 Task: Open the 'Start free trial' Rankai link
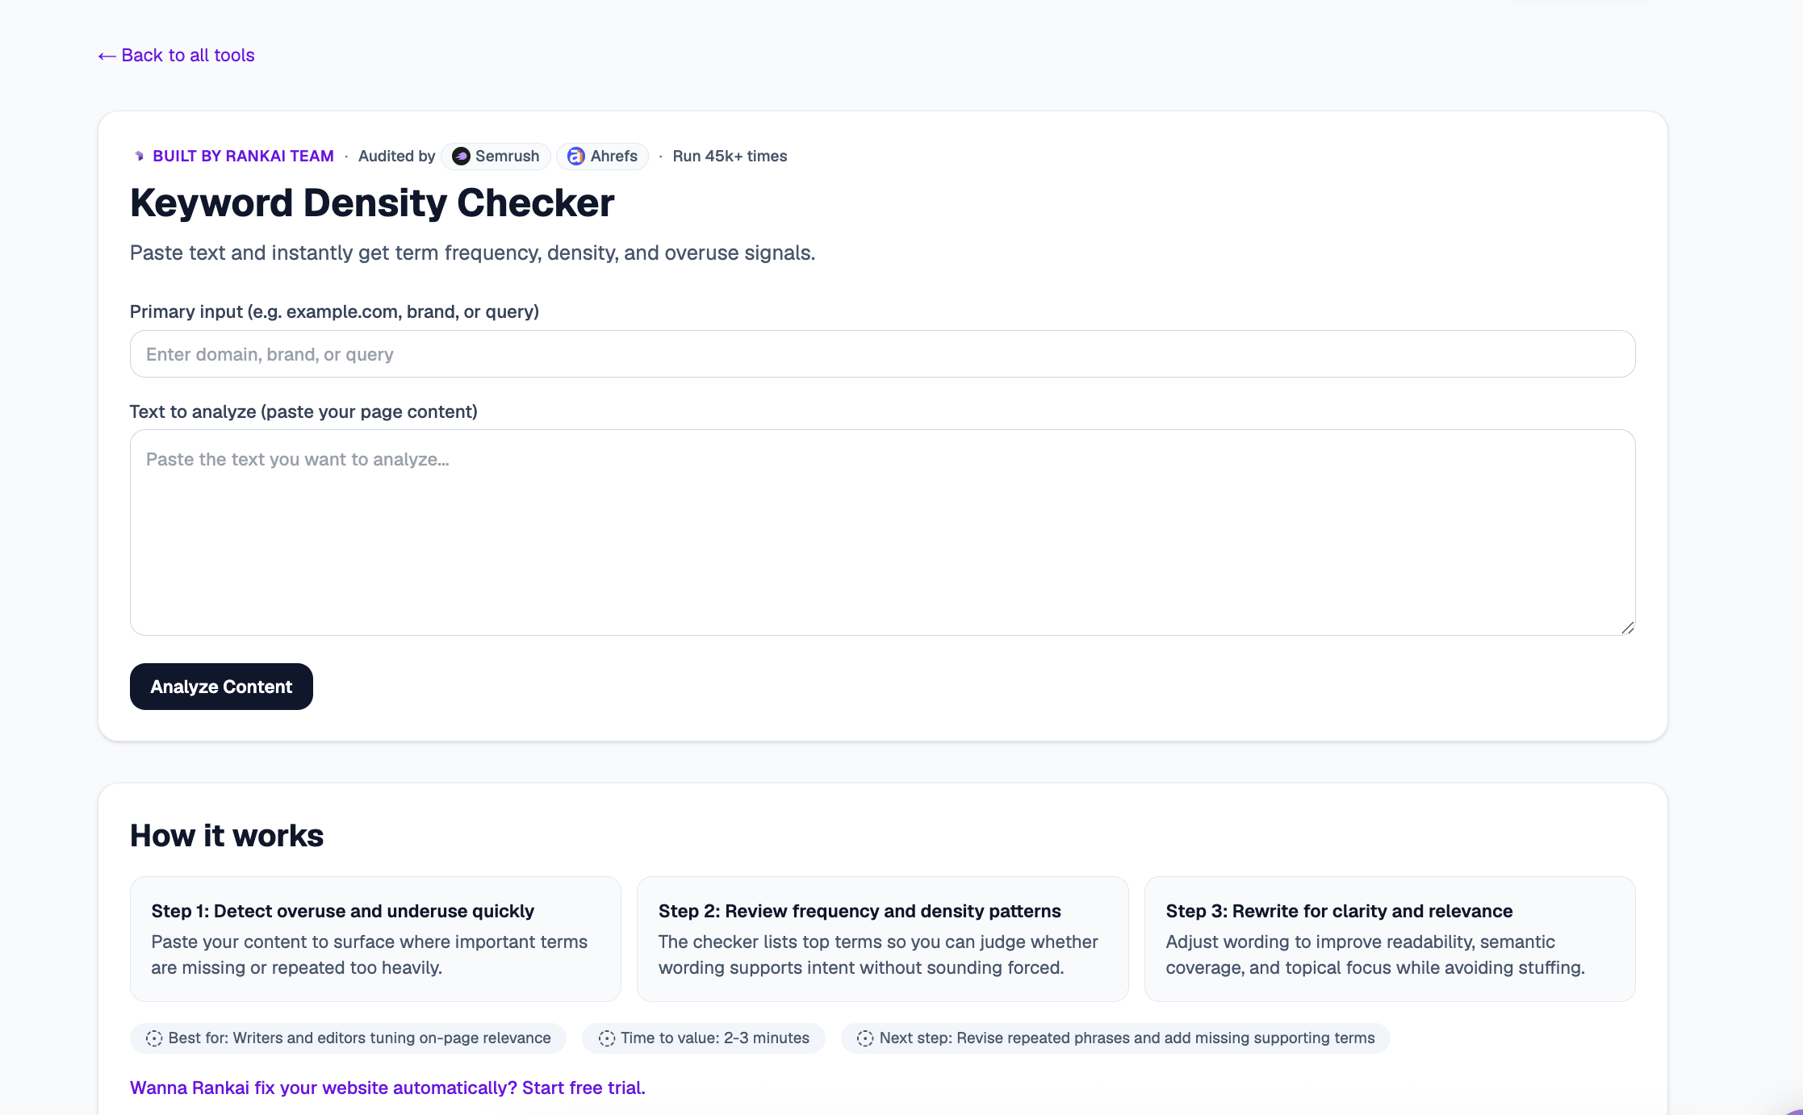pyautogui.click(x=387, y=1088)
